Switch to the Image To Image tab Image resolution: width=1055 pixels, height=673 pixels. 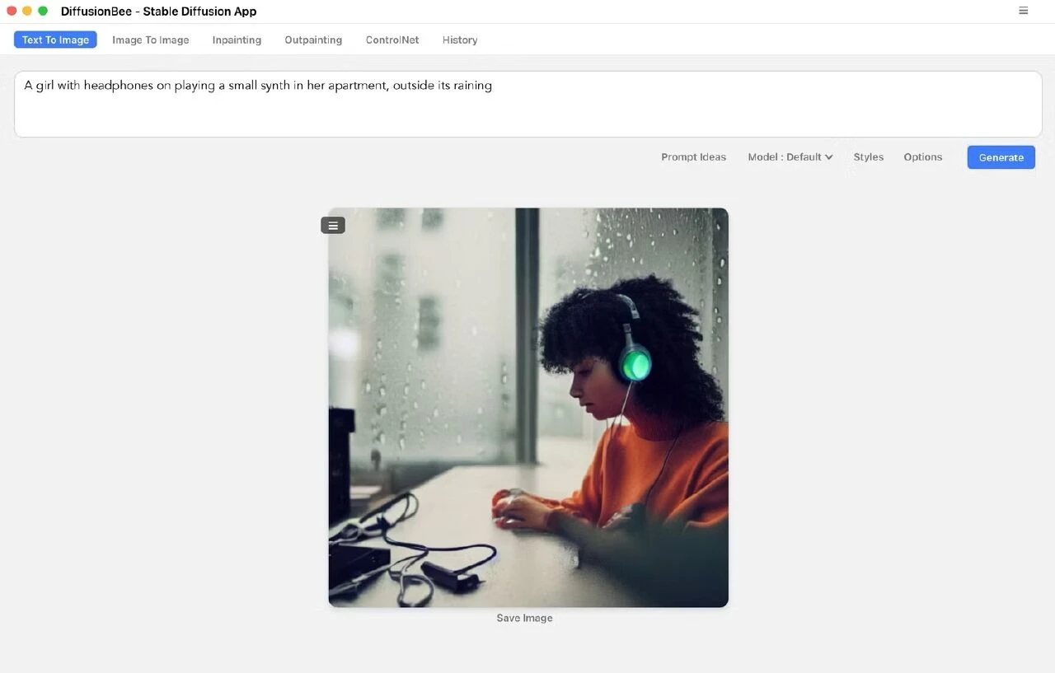[151, 40]
